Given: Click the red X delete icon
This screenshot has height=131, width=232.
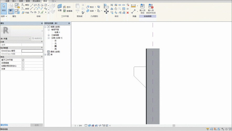Looking at the screenshot, I should (x=128, y=12).
